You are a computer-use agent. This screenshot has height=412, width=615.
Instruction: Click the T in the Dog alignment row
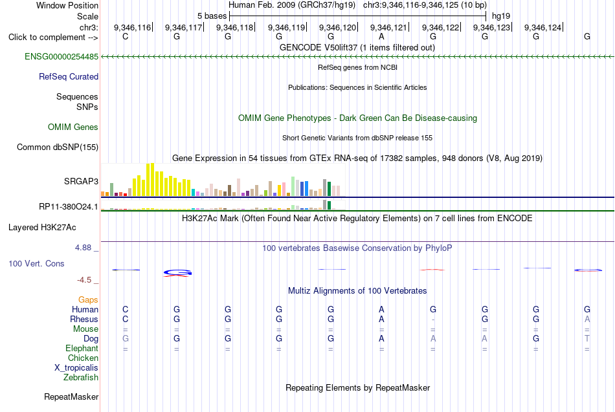click(x=587, y=339)
